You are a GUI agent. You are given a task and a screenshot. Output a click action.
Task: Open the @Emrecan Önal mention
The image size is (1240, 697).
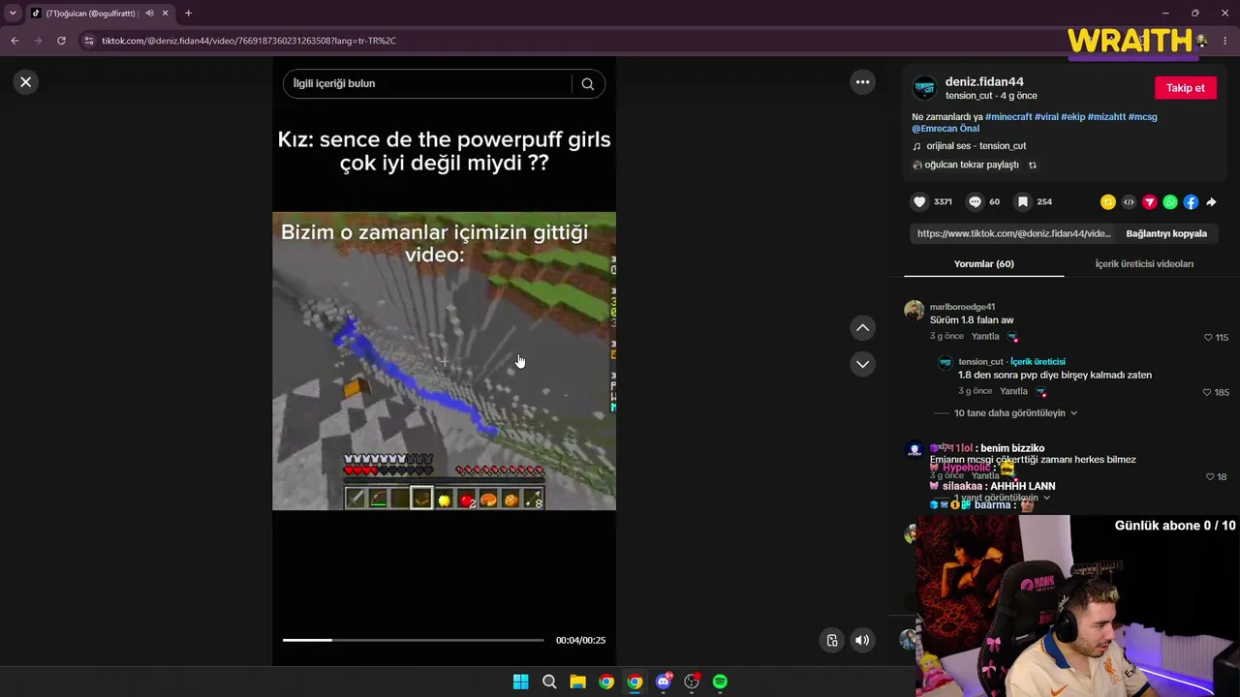click(x=945, y=129)
